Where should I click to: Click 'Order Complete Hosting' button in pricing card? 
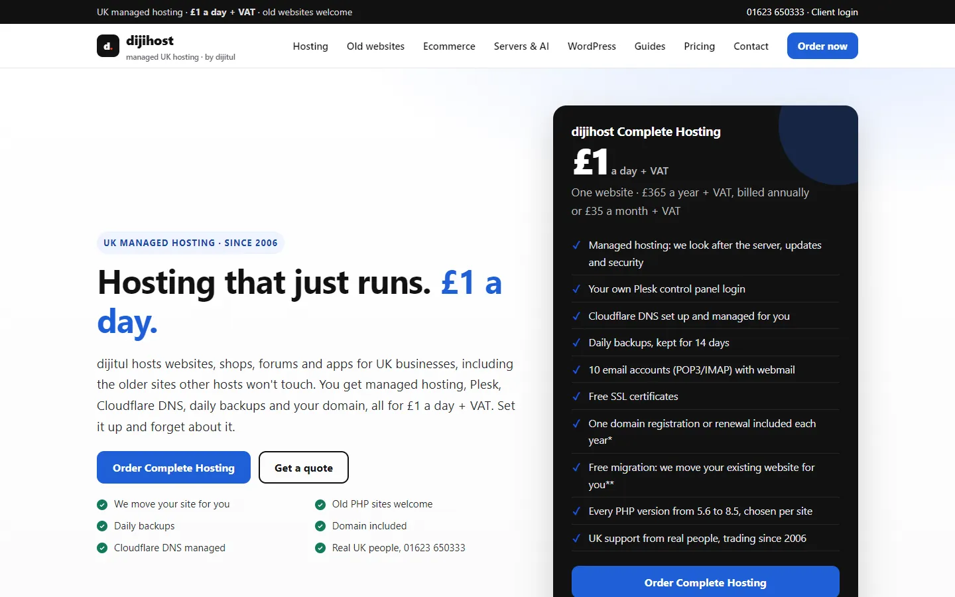[x=706, y=582]
